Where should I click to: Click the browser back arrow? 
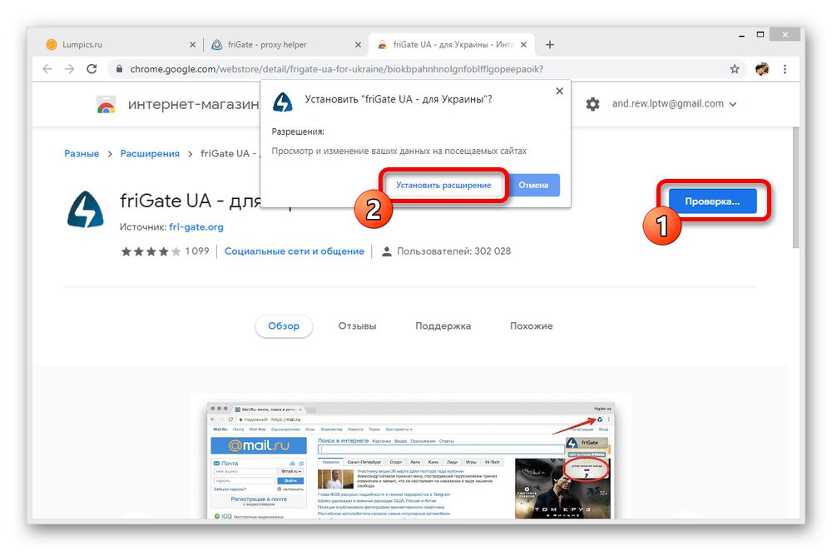point(47,69)
